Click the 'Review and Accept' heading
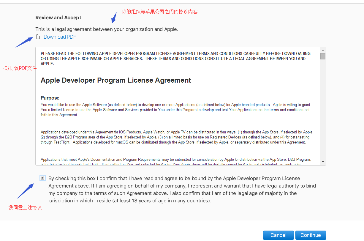 click(x=58, y=18)
